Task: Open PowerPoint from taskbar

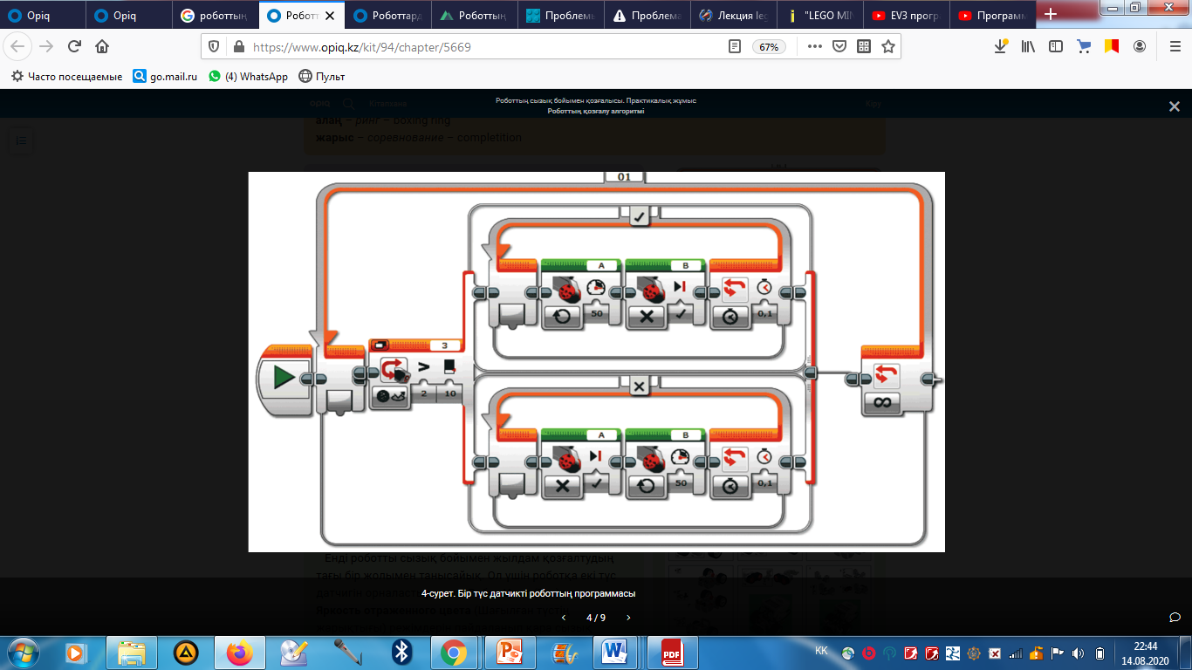Action: click(x=510, y=652)
